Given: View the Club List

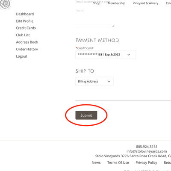Looking at the screenshot, I should tap(23, 35).
